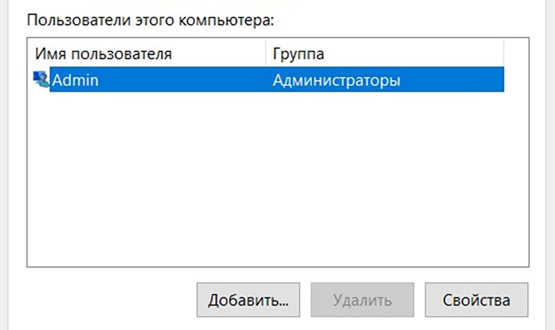Click the Администраторы group cell
The image size is (555, 330).
pyautogui.click(x=336, y=81)
